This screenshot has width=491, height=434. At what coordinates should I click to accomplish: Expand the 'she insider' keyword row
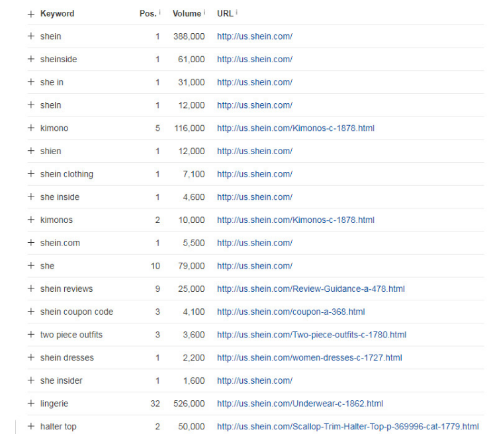(30, 380)
